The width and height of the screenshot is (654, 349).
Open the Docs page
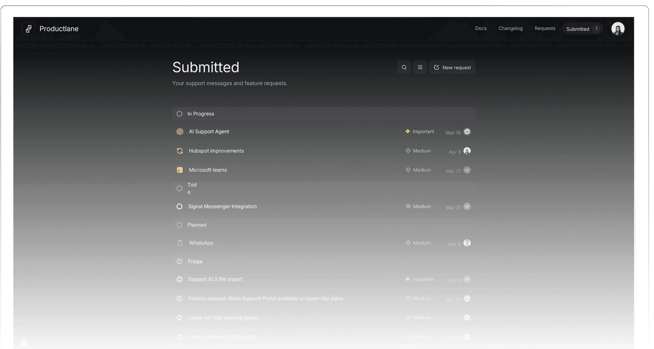(481, 29)
